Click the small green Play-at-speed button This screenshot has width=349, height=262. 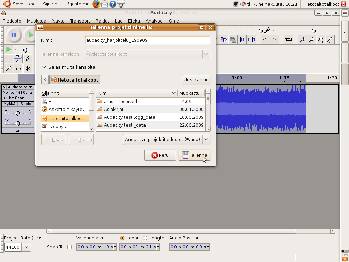tap(9, 49)
